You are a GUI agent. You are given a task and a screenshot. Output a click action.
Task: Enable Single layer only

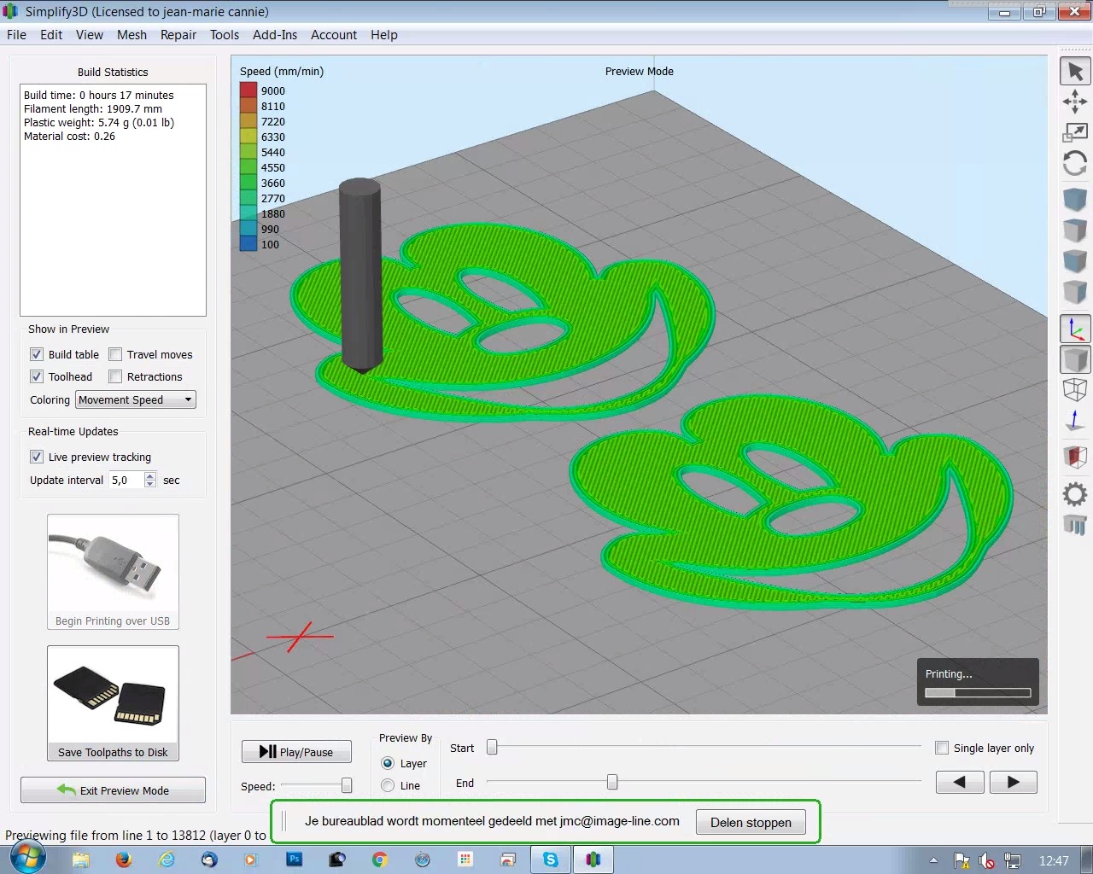coord(942,748)
